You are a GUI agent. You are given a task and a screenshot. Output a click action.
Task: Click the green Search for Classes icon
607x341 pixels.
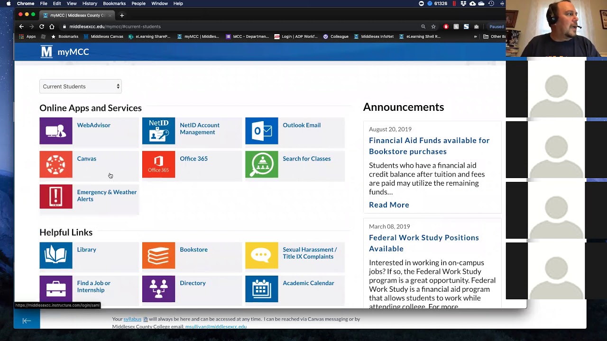tap(261, 164)
